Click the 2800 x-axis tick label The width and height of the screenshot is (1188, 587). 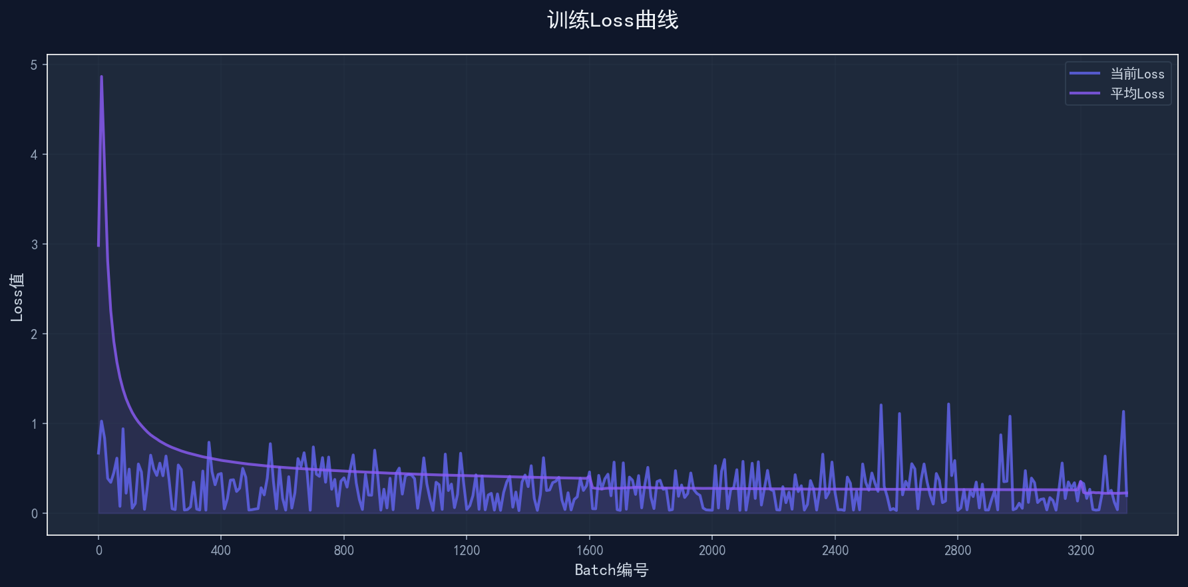click(957, 550)
